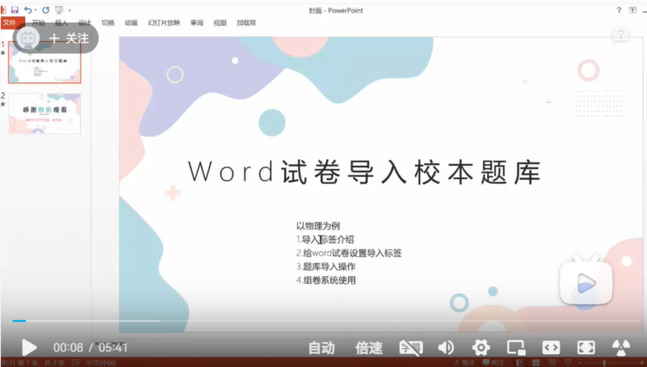Click the slide count status bar text

click(x=33, y=363)
